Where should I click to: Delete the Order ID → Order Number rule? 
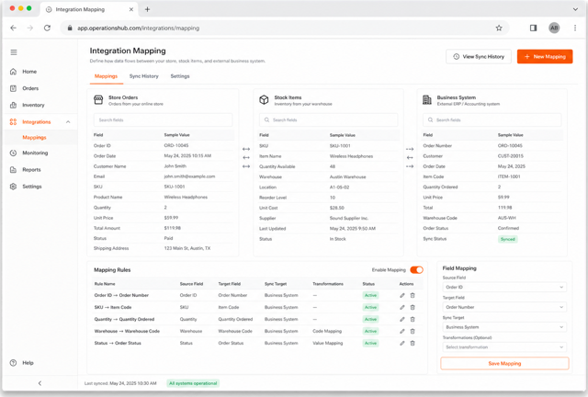[x=413, y=295]
